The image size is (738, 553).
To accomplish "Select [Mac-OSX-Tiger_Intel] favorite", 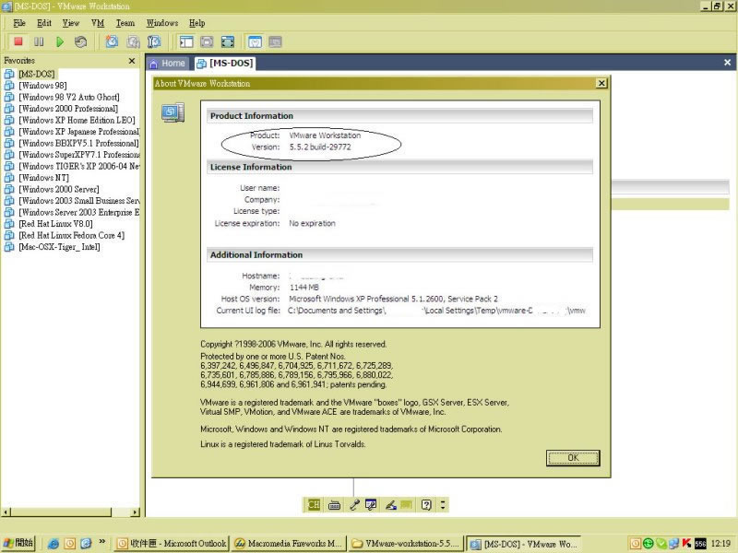I will [59, 247].
